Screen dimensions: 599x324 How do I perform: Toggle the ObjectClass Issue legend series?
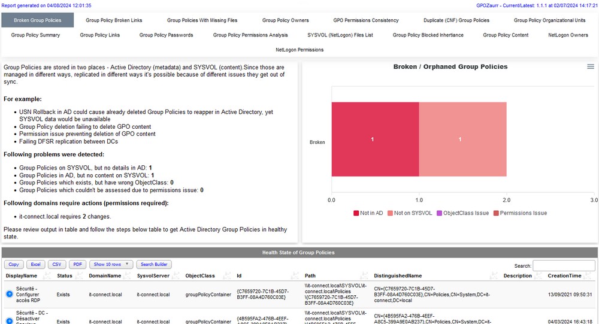point(464,213)
